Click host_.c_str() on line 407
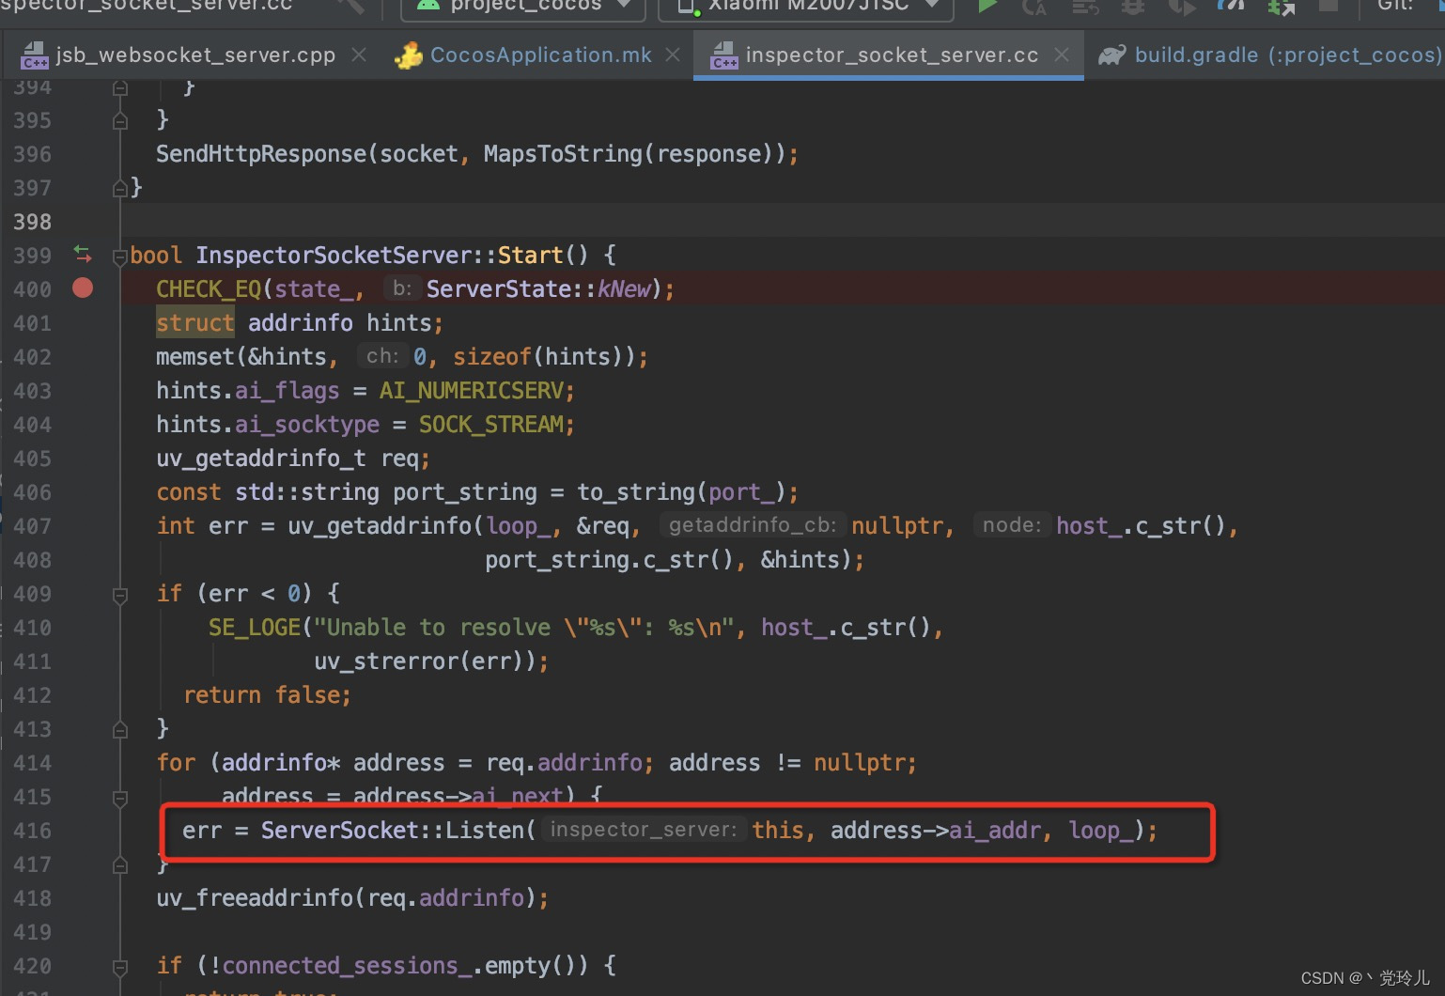Viewport: 1445px width, 996px height. [1141, 526]
